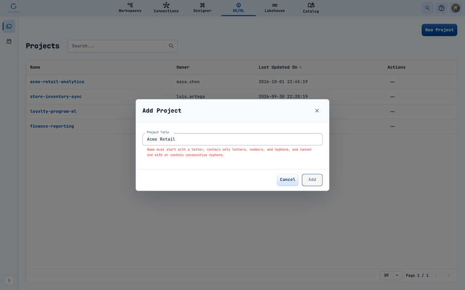Open the help question mark icon

pyautogui.click(x=441, y=8)
